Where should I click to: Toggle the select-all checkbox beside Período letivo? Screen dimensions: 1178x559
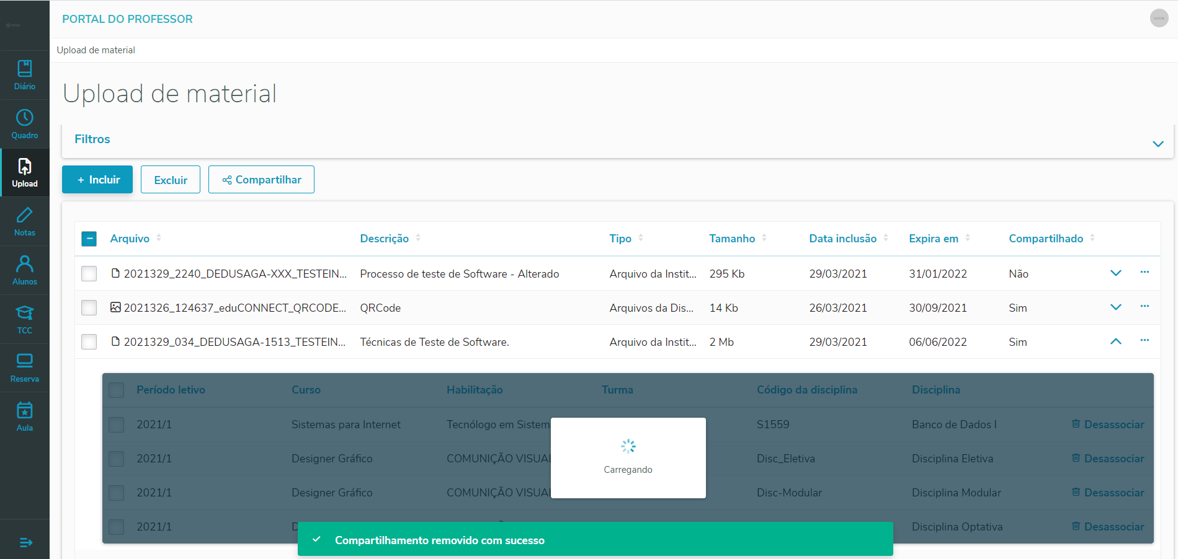tap(117, 390)
